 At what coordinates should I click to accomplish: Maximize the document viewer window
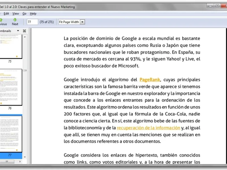pyautogui.click(x=217, y=6)
